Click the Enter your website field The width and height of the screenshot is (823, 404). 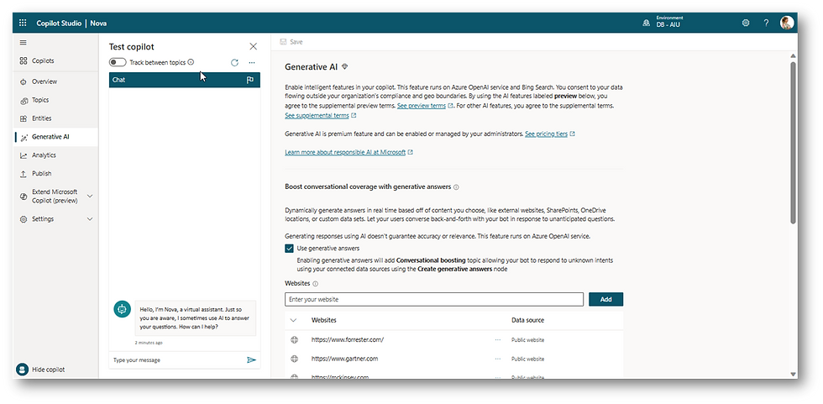[434, 300]
